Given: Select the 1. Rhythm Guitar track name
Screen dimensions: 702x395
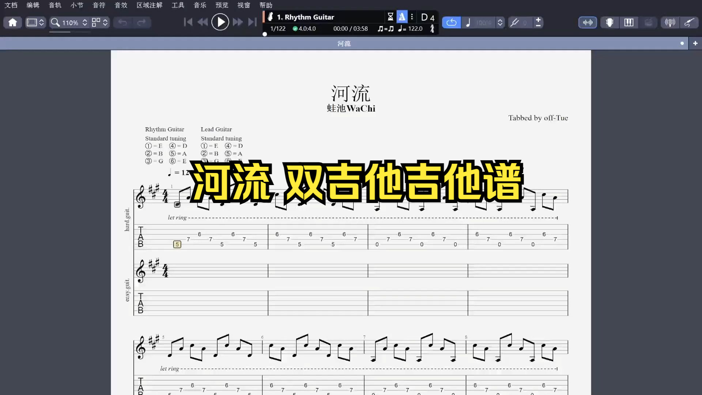Looking at the screenshot, I should click(305, 17).
